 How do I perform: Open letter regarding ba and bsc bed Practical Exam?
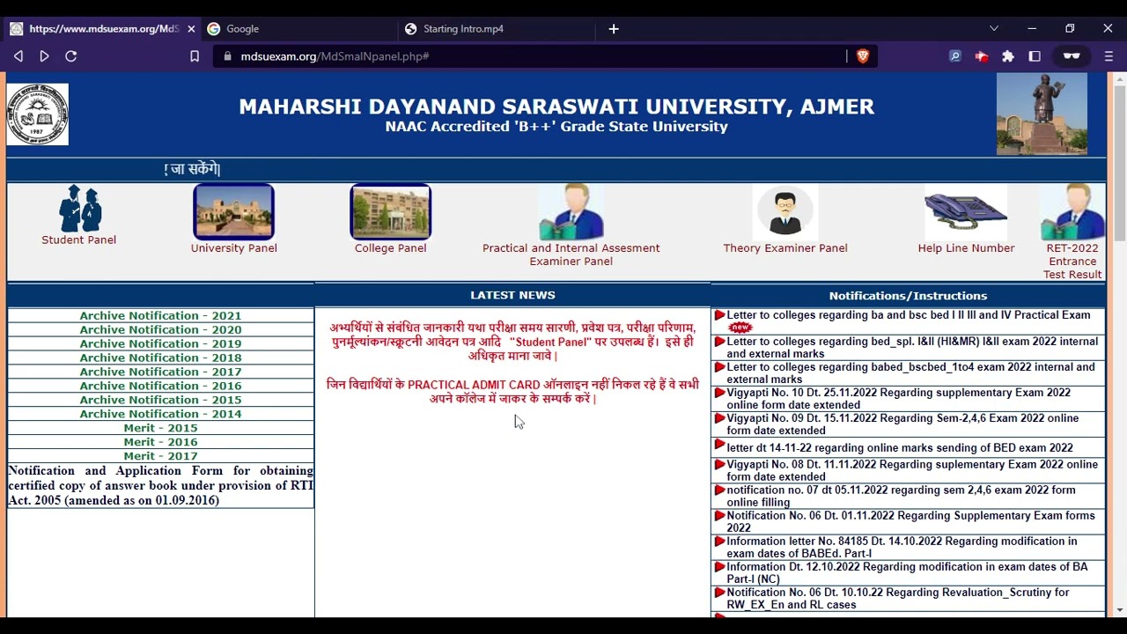[908, 315]
